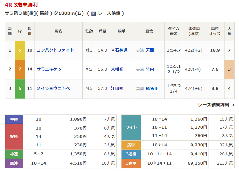This screenshot has width=239, height=171.
Task: Open trainer 蛯名正 stable link
Action: tap(152, 88)
